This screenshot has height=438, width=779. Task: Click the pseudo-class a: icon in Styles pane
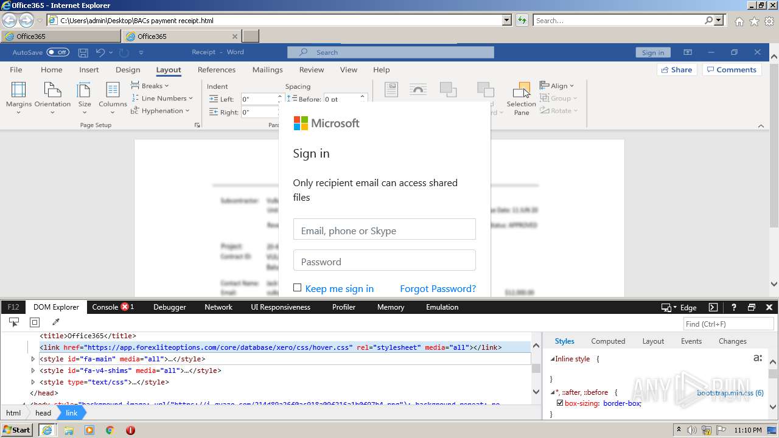coord(758,358)
